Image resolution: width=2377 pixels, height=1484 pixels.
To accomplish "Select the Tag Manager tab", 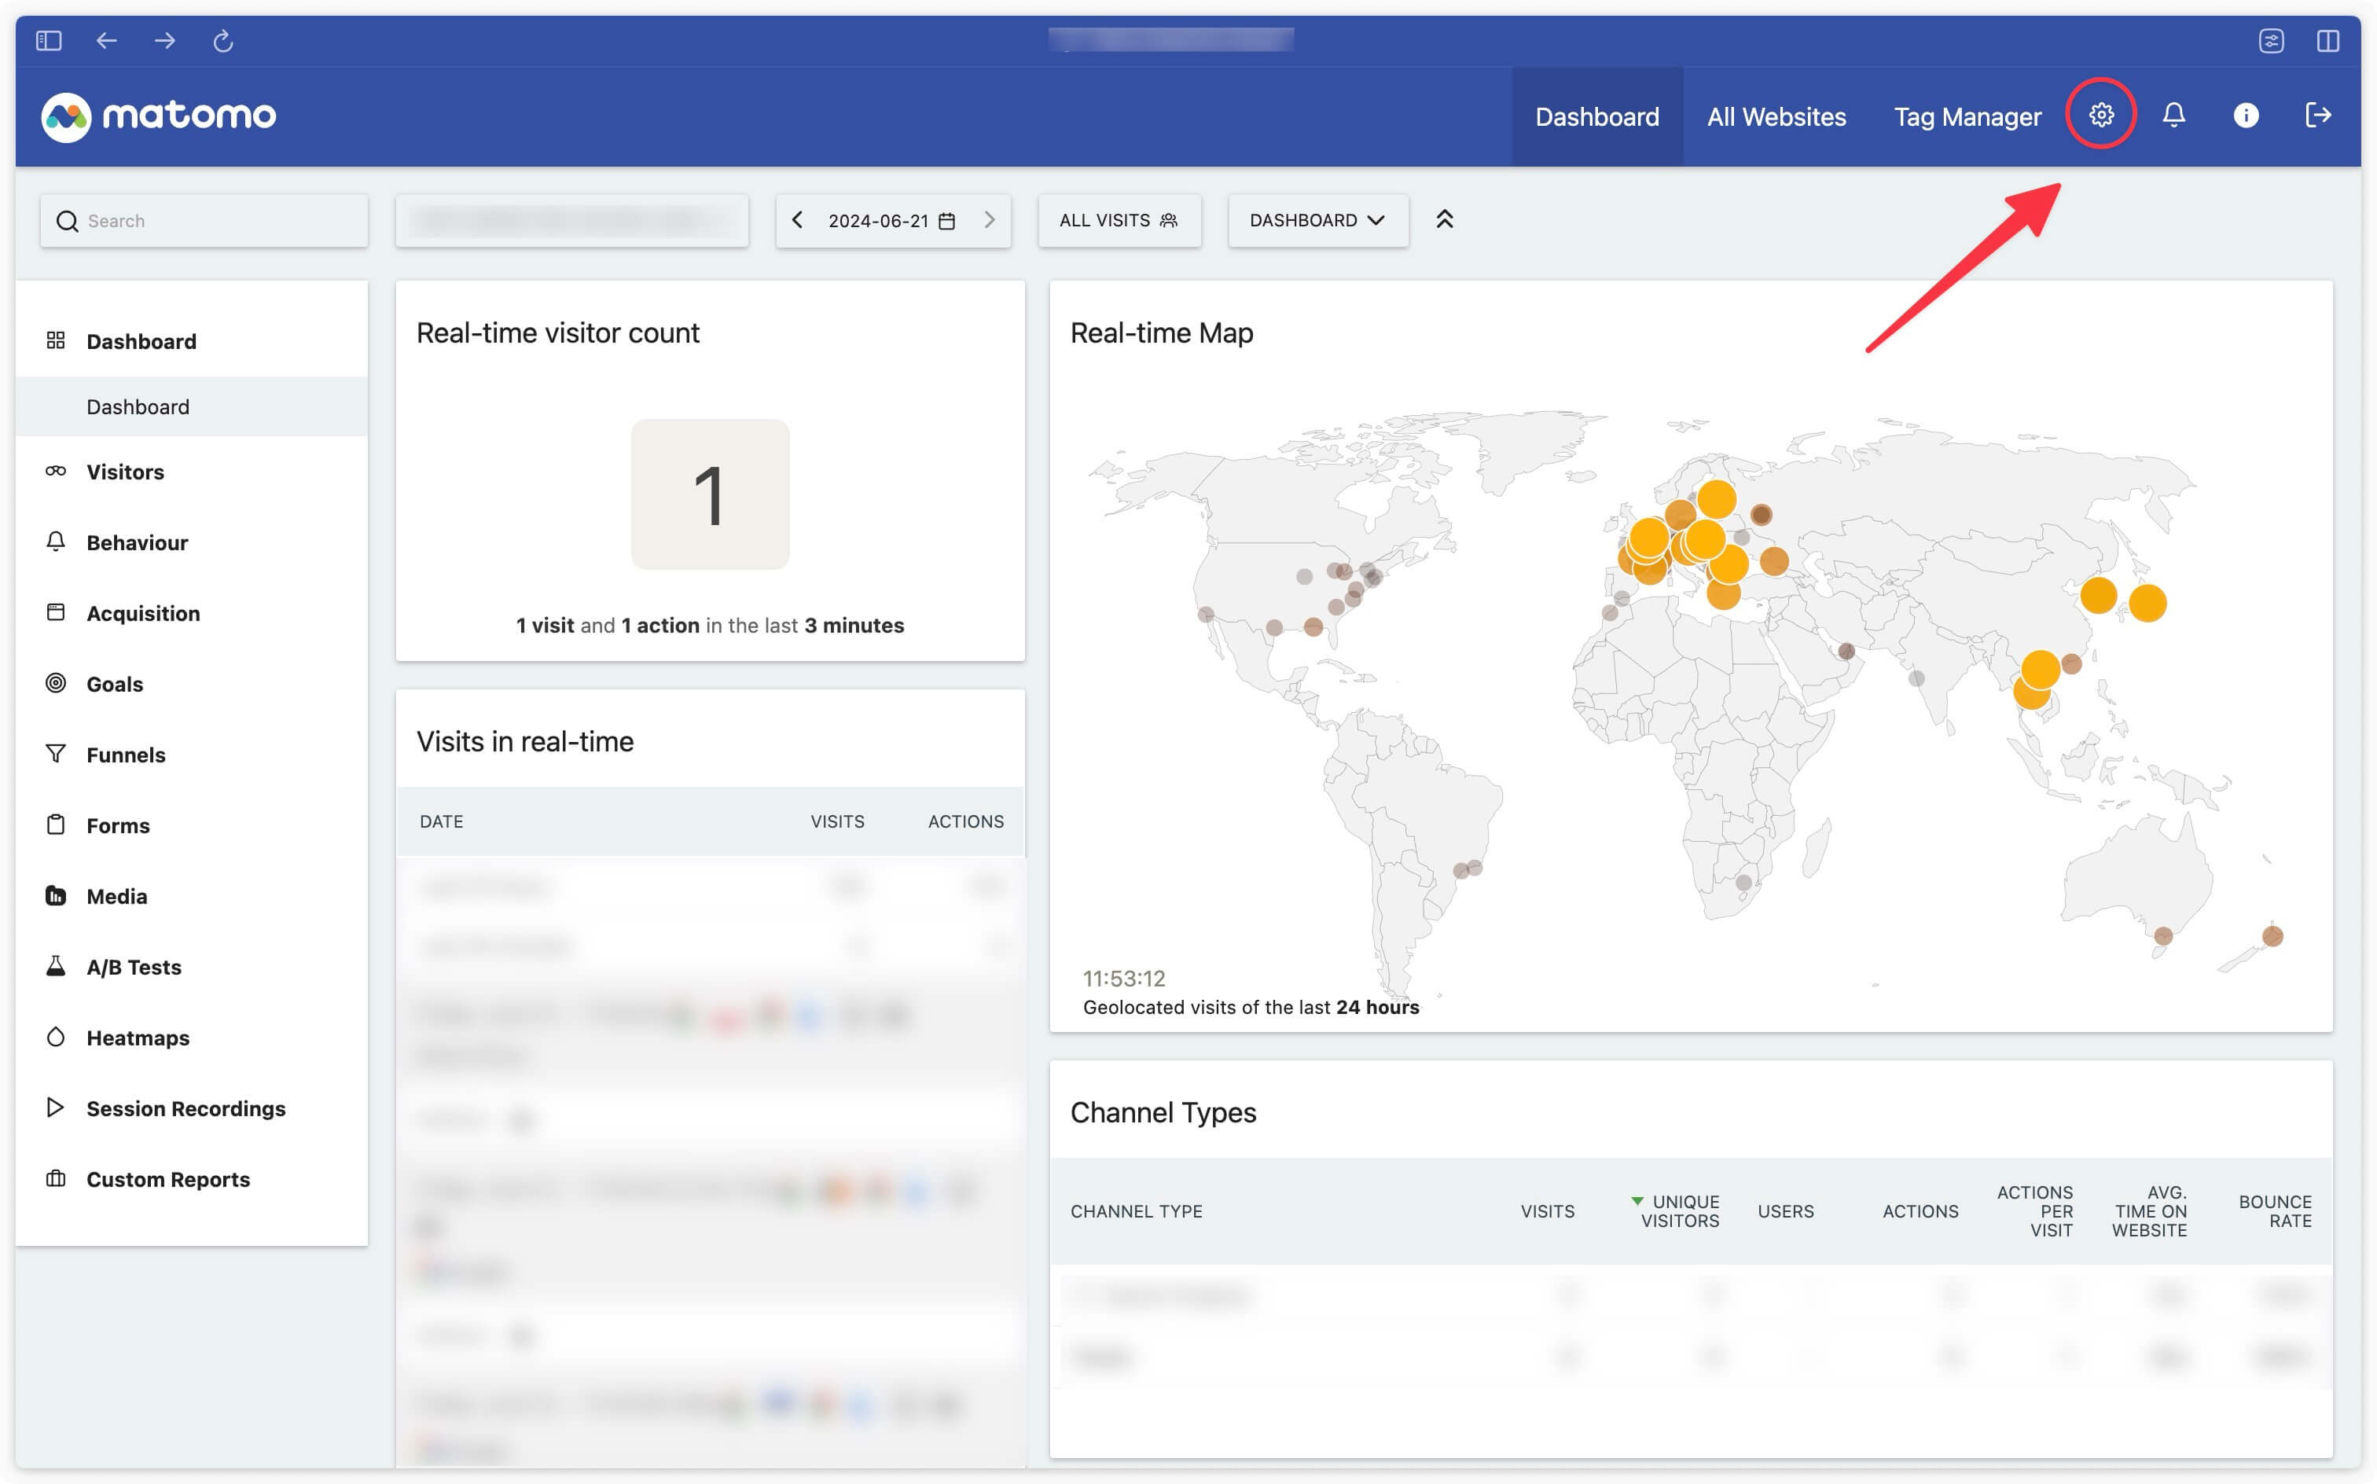I will coord(1968,115).
